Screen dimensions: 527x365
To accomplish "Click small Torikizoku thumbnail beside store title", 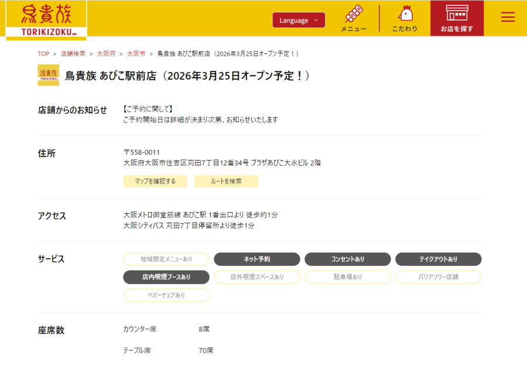I will (x=48, y=75).
